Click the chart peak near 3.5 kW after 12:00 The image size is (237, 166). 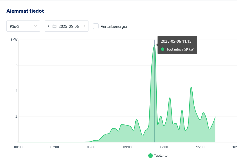170,98
